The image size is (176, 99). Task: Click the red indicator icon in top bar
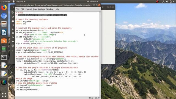157,2
